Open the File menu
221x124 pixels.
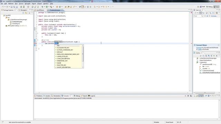click(x=2, y=4)
